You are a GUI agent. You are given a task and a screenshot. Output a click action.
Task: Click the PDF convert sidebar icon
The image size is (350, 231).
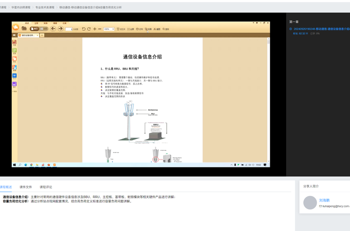click(x=14, y=68)
